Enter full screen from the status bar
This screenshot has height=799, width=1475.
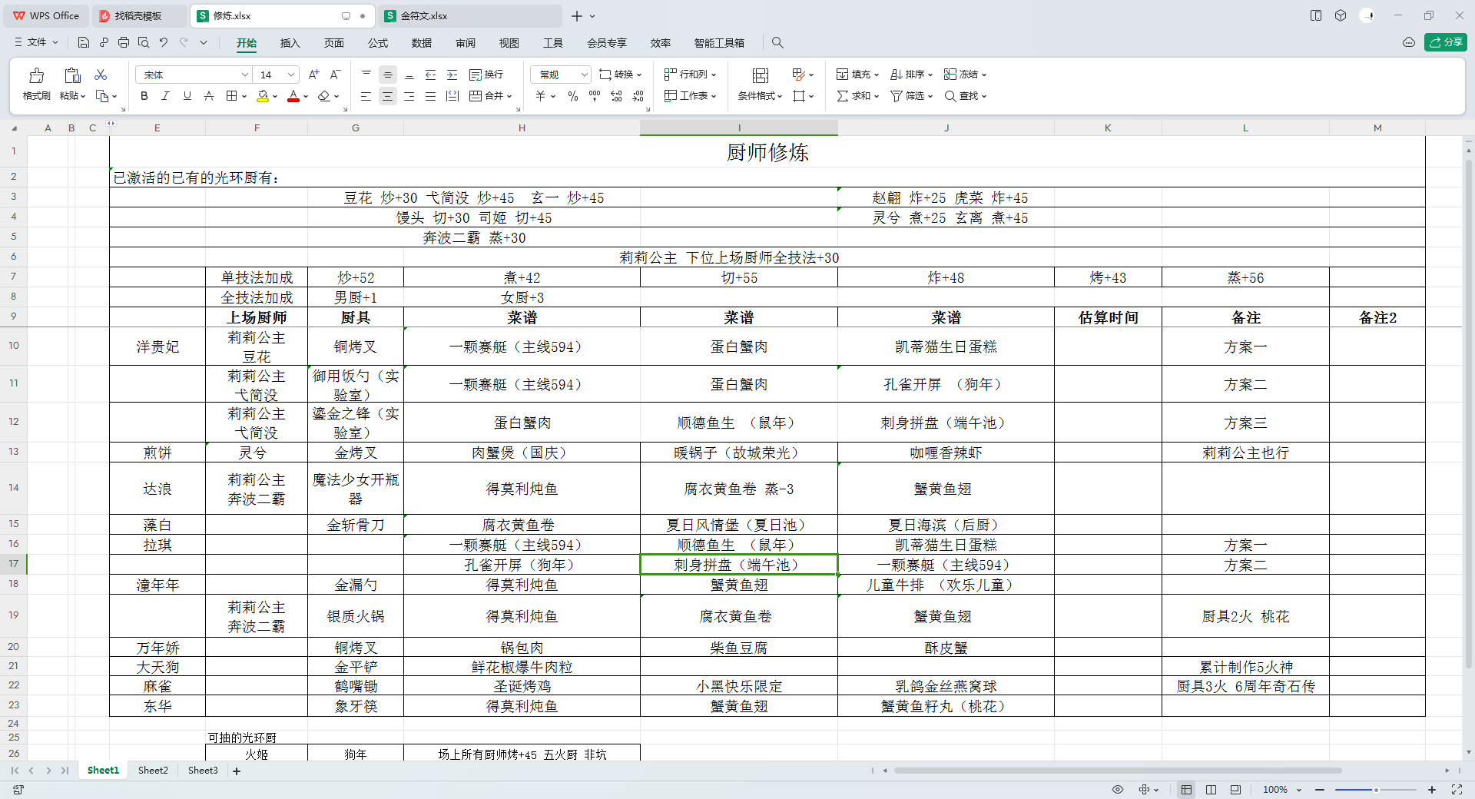[1457, 790]
